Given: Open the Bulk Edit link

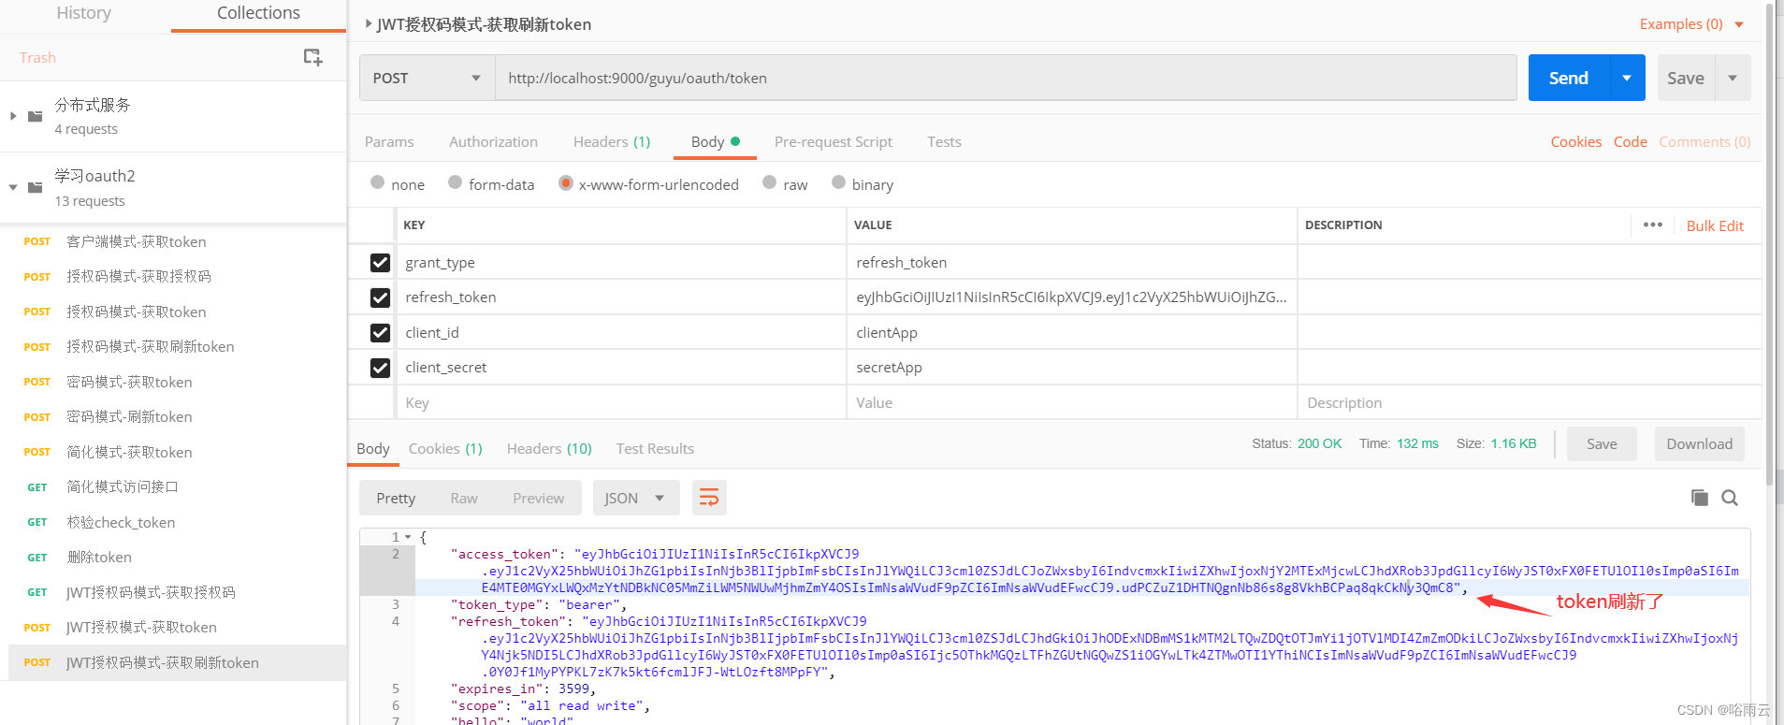Looking at the screenshot, I should tap(1715, 225).
